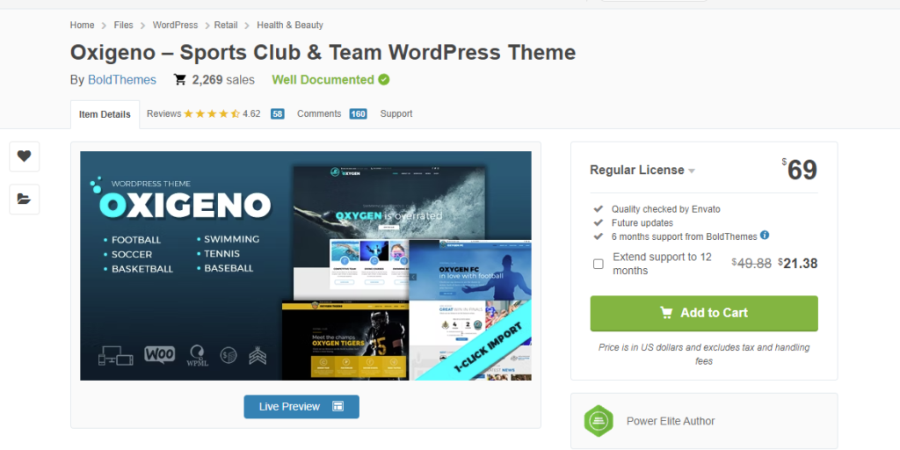Click the info icon beside BoldThemes support
Screen dimensions: 900x450
click(x=765, y=236)
